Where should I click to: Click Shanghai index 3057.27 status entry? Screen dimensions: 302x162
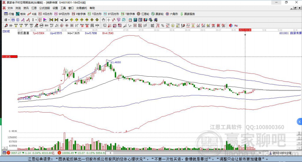coord(31,153)
